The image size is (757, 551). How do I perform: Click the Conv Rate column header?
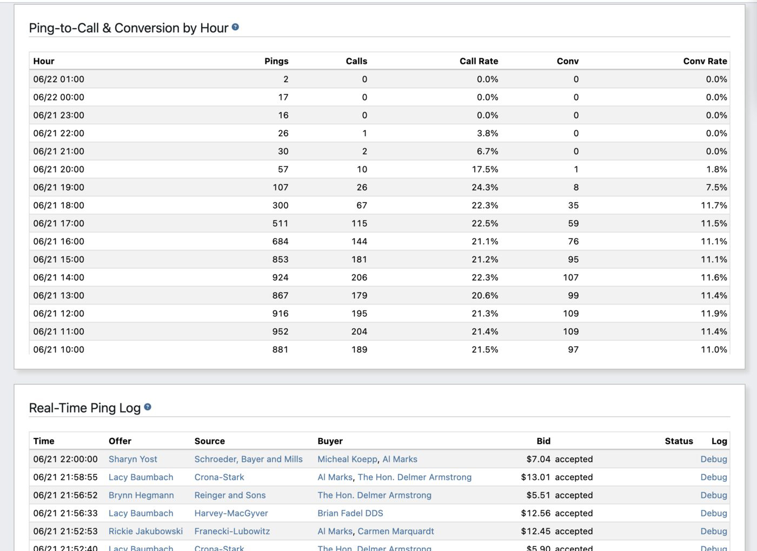705,61
